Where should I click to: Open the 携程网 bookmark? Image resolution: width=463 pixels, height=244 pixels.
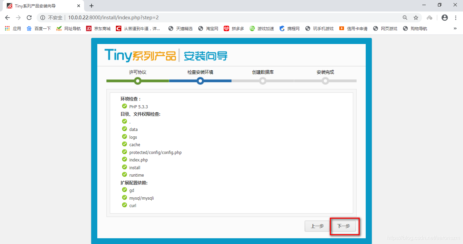tap(289, 29)
